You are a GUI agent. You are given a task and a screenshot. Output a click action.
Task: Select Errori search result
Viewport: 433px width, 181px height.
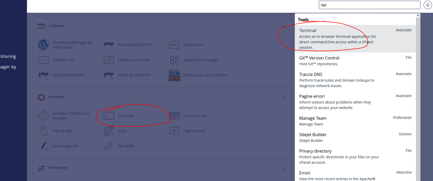click(x=355, y=175)
